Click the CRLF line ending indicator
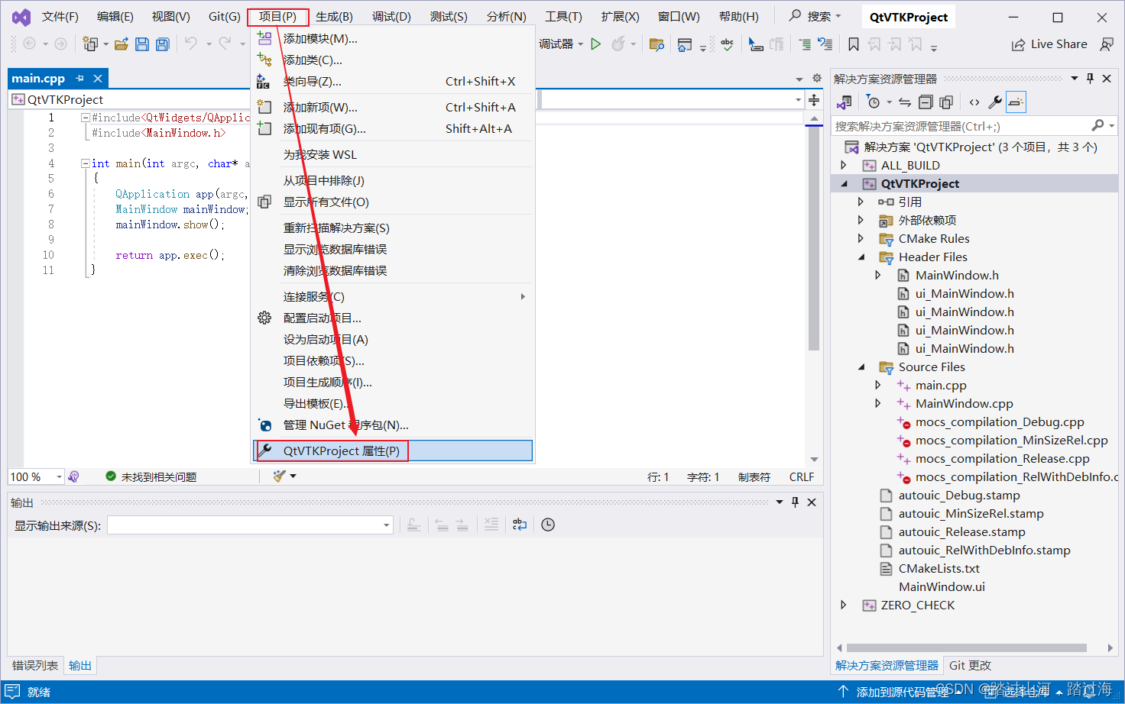This screenshot has height=704, width=1125. pos(801,477)
